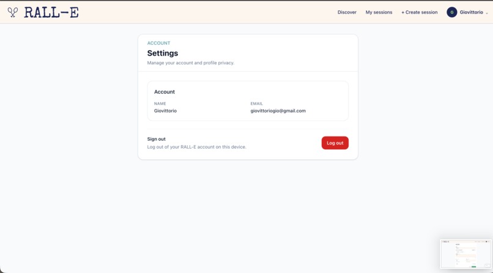Click the Sign out section label

click(156, 139)
